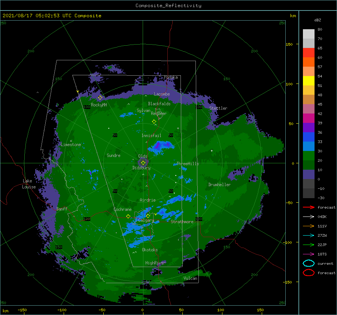The height and width of the screenshot is (315, 337).
Task: Click the Banff map label
Action: pyautogui.click(x=62, y=209)
